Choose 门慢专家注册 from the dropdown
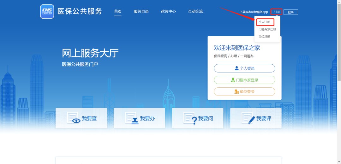 click(267, 29)
